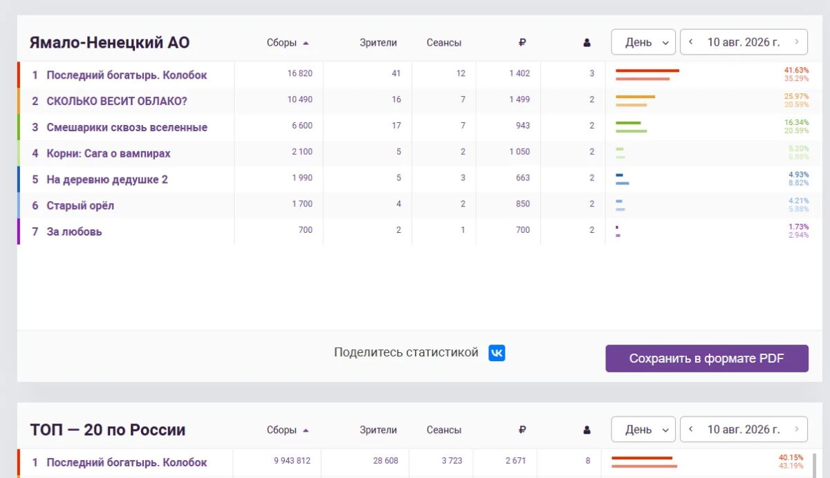Image resolution: width=830 pixels, height=478 pixels.
Task: Go to next date in Yamalo-Nenets panel
Action: tap(797, 42)
